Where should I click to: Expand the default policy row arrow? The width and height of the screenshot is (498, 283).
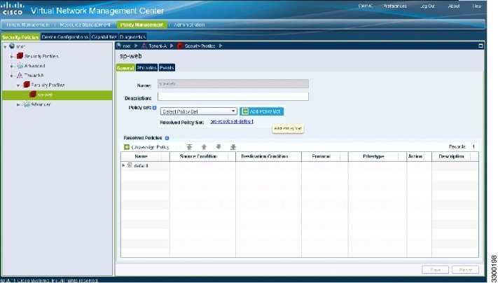123,165
